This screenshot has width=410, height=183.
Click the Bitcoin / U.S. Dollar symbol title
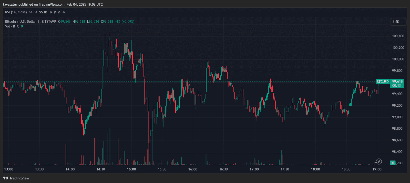coord(30,21)
